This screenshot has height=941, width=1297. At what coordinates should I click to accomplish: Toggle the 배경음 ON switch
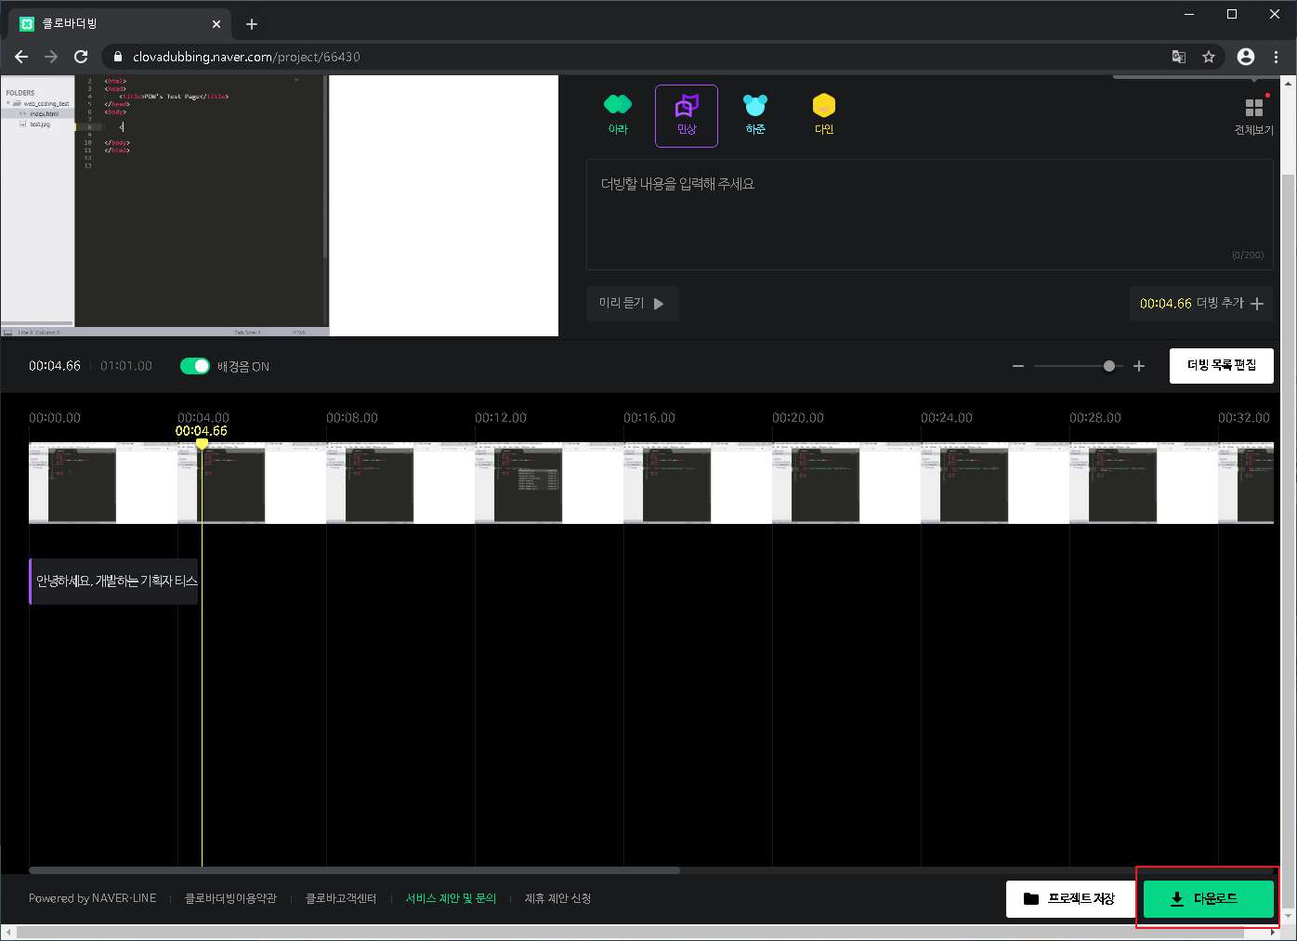pos(195,366)
